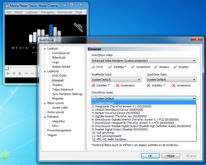Open the Súgó menu
206x165 pixels.
[79, 12]
